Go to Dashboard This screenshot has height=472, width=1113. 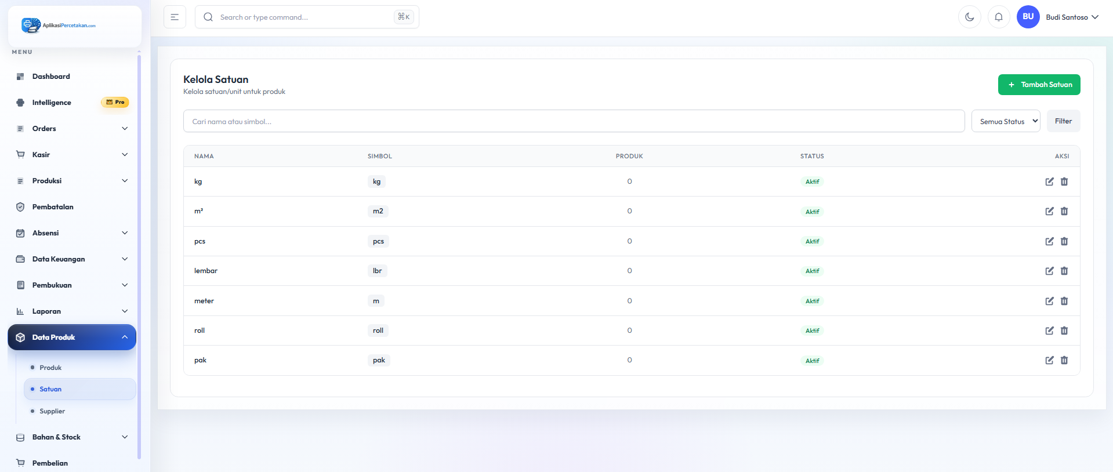pyautogui.click(x=72, y=77)
